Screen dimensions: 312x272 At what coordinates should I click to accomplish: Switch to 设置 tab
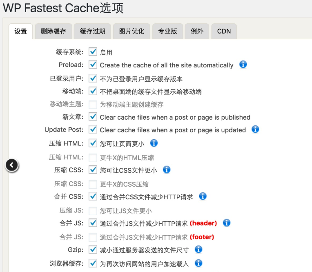[x=21, y=31]
